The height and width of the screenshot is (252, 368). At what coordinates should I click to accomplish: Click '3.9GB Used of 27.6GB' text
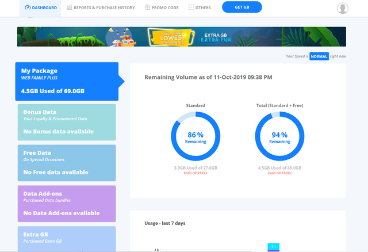coord(195,168)
